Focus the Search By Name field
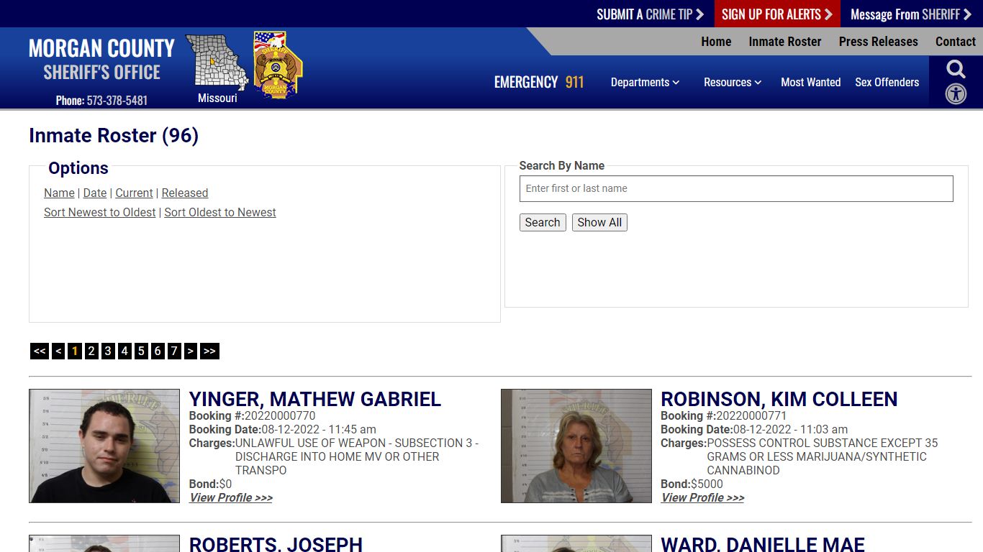Image resolution: width=983 pixels, height=552 pixels. (x=736, y=188)
